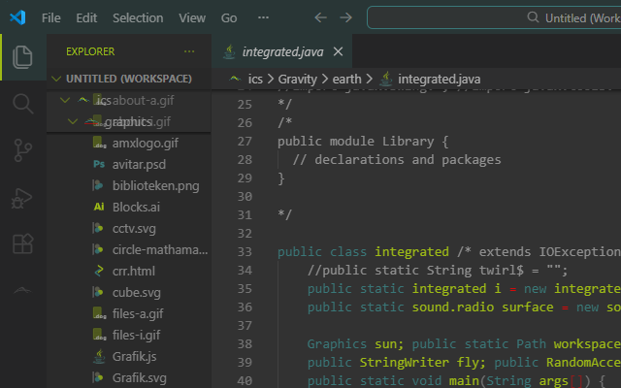The width and height of the screenshot is (621, 388).
Task: Open the Selection menu
Action: coord(138,17)
